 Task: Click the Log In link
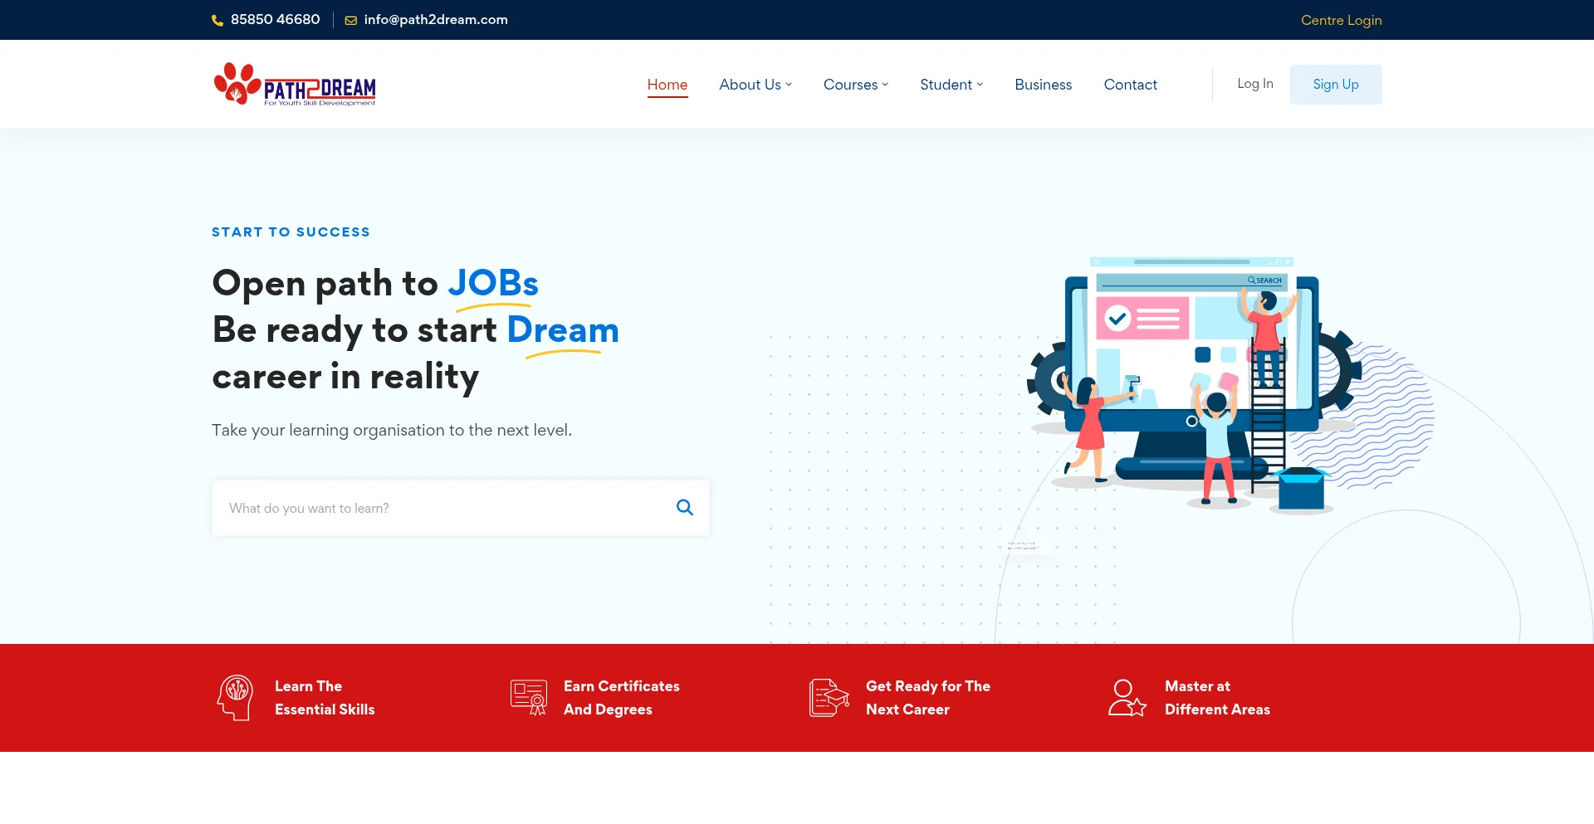pos(1254,84)
